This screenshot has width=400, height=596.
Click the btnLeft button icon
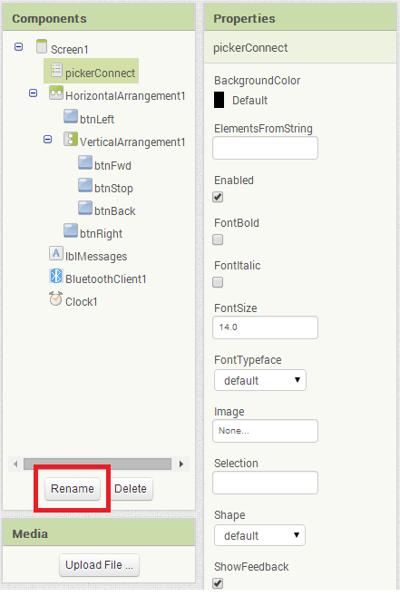click(71, 116)
